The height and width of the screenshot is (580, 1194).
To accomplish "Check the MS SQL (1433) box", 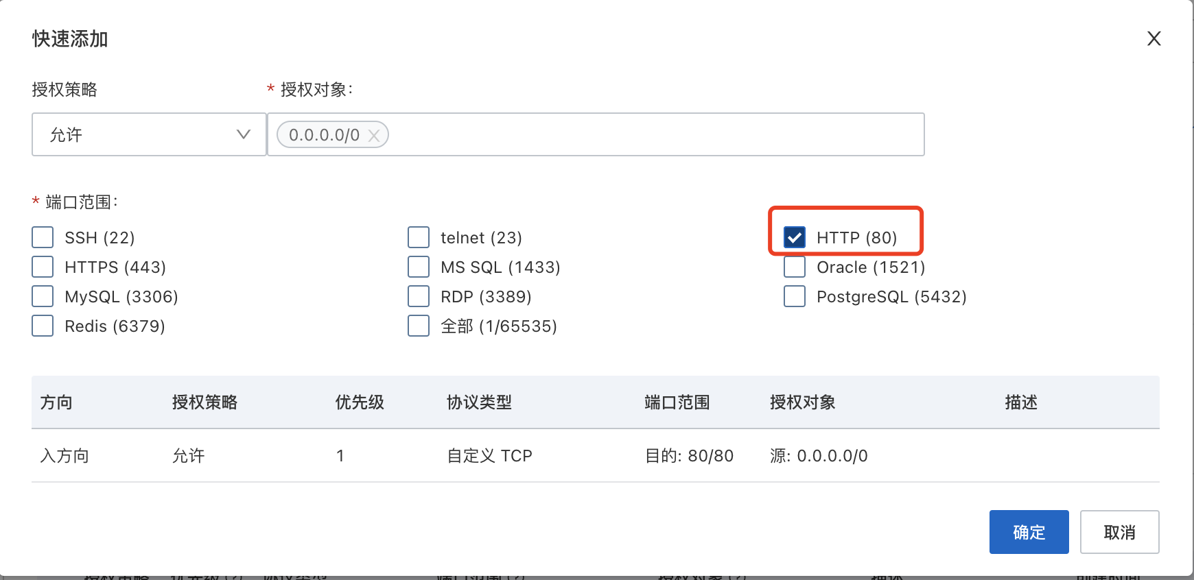I will (x=419, y=267).
